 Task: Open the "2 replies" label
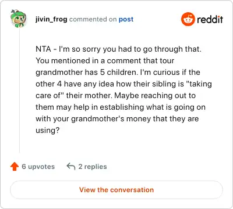click(93, 167)
